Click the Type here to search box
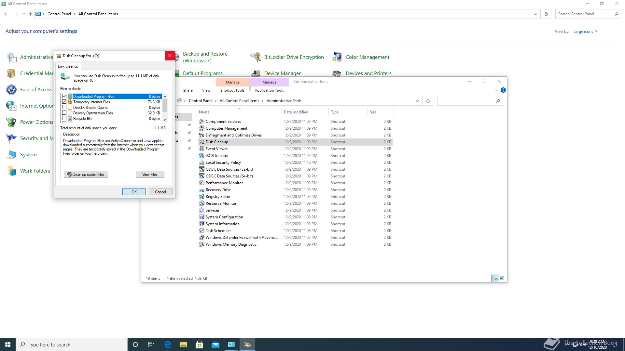 click(72, 344)
